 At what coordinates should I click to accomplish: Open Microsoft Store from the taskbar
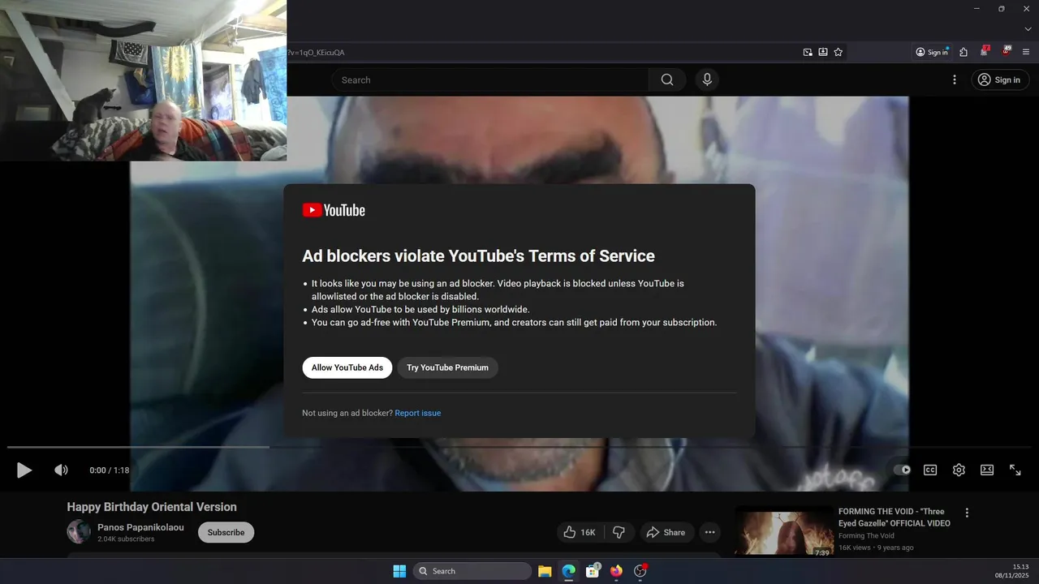click(593, 571)
